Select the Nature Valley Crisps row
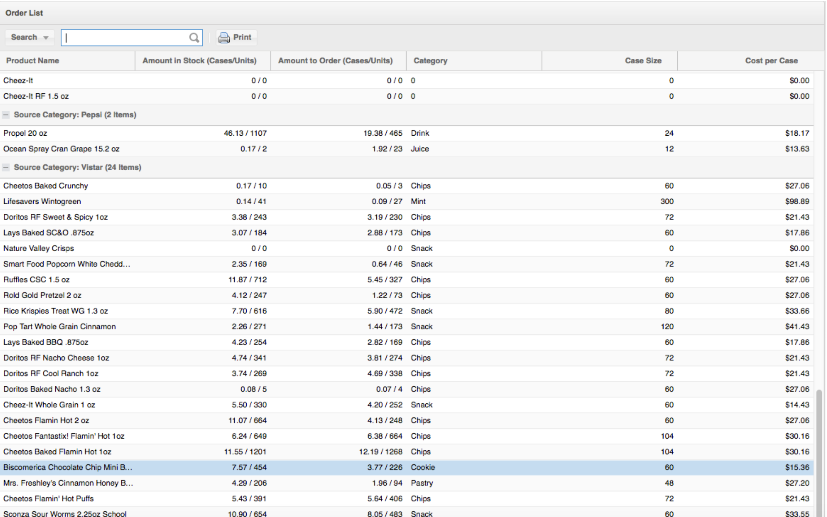The width and height of the screenshot is (827, 517). point(407,248)
